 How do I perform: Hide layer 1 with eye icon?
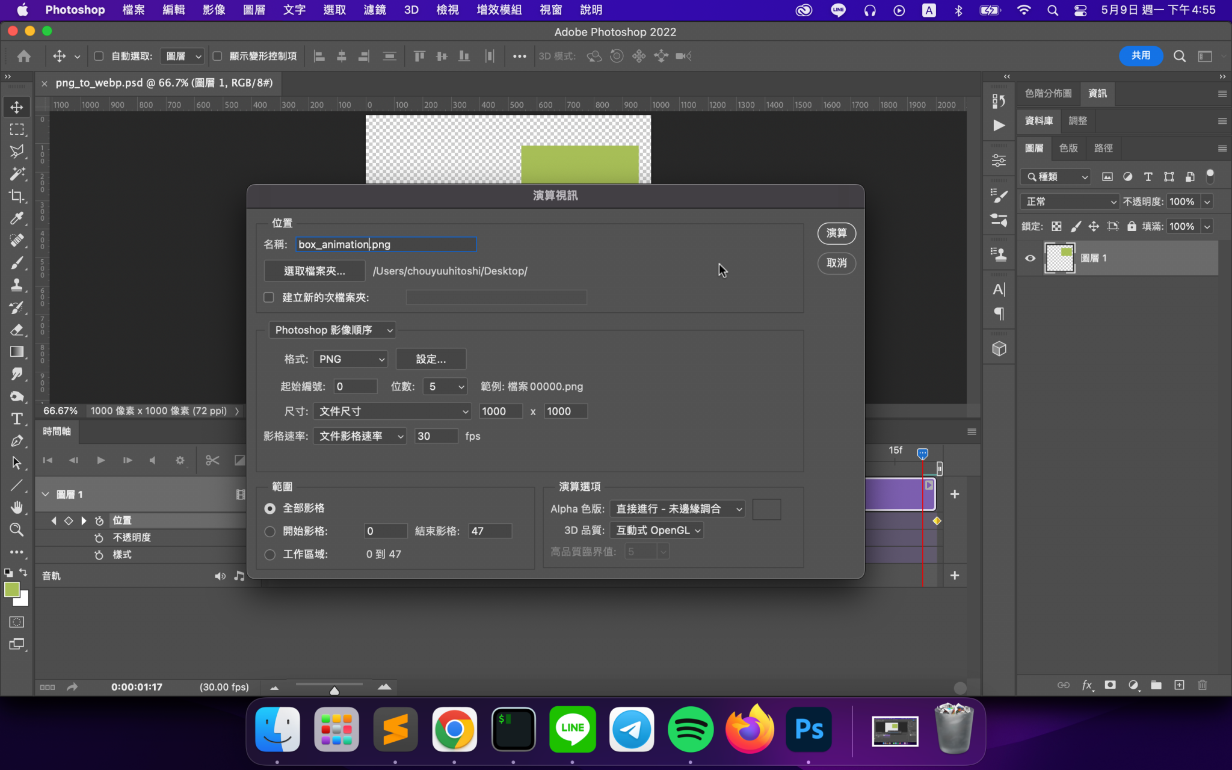point(1030,258)
